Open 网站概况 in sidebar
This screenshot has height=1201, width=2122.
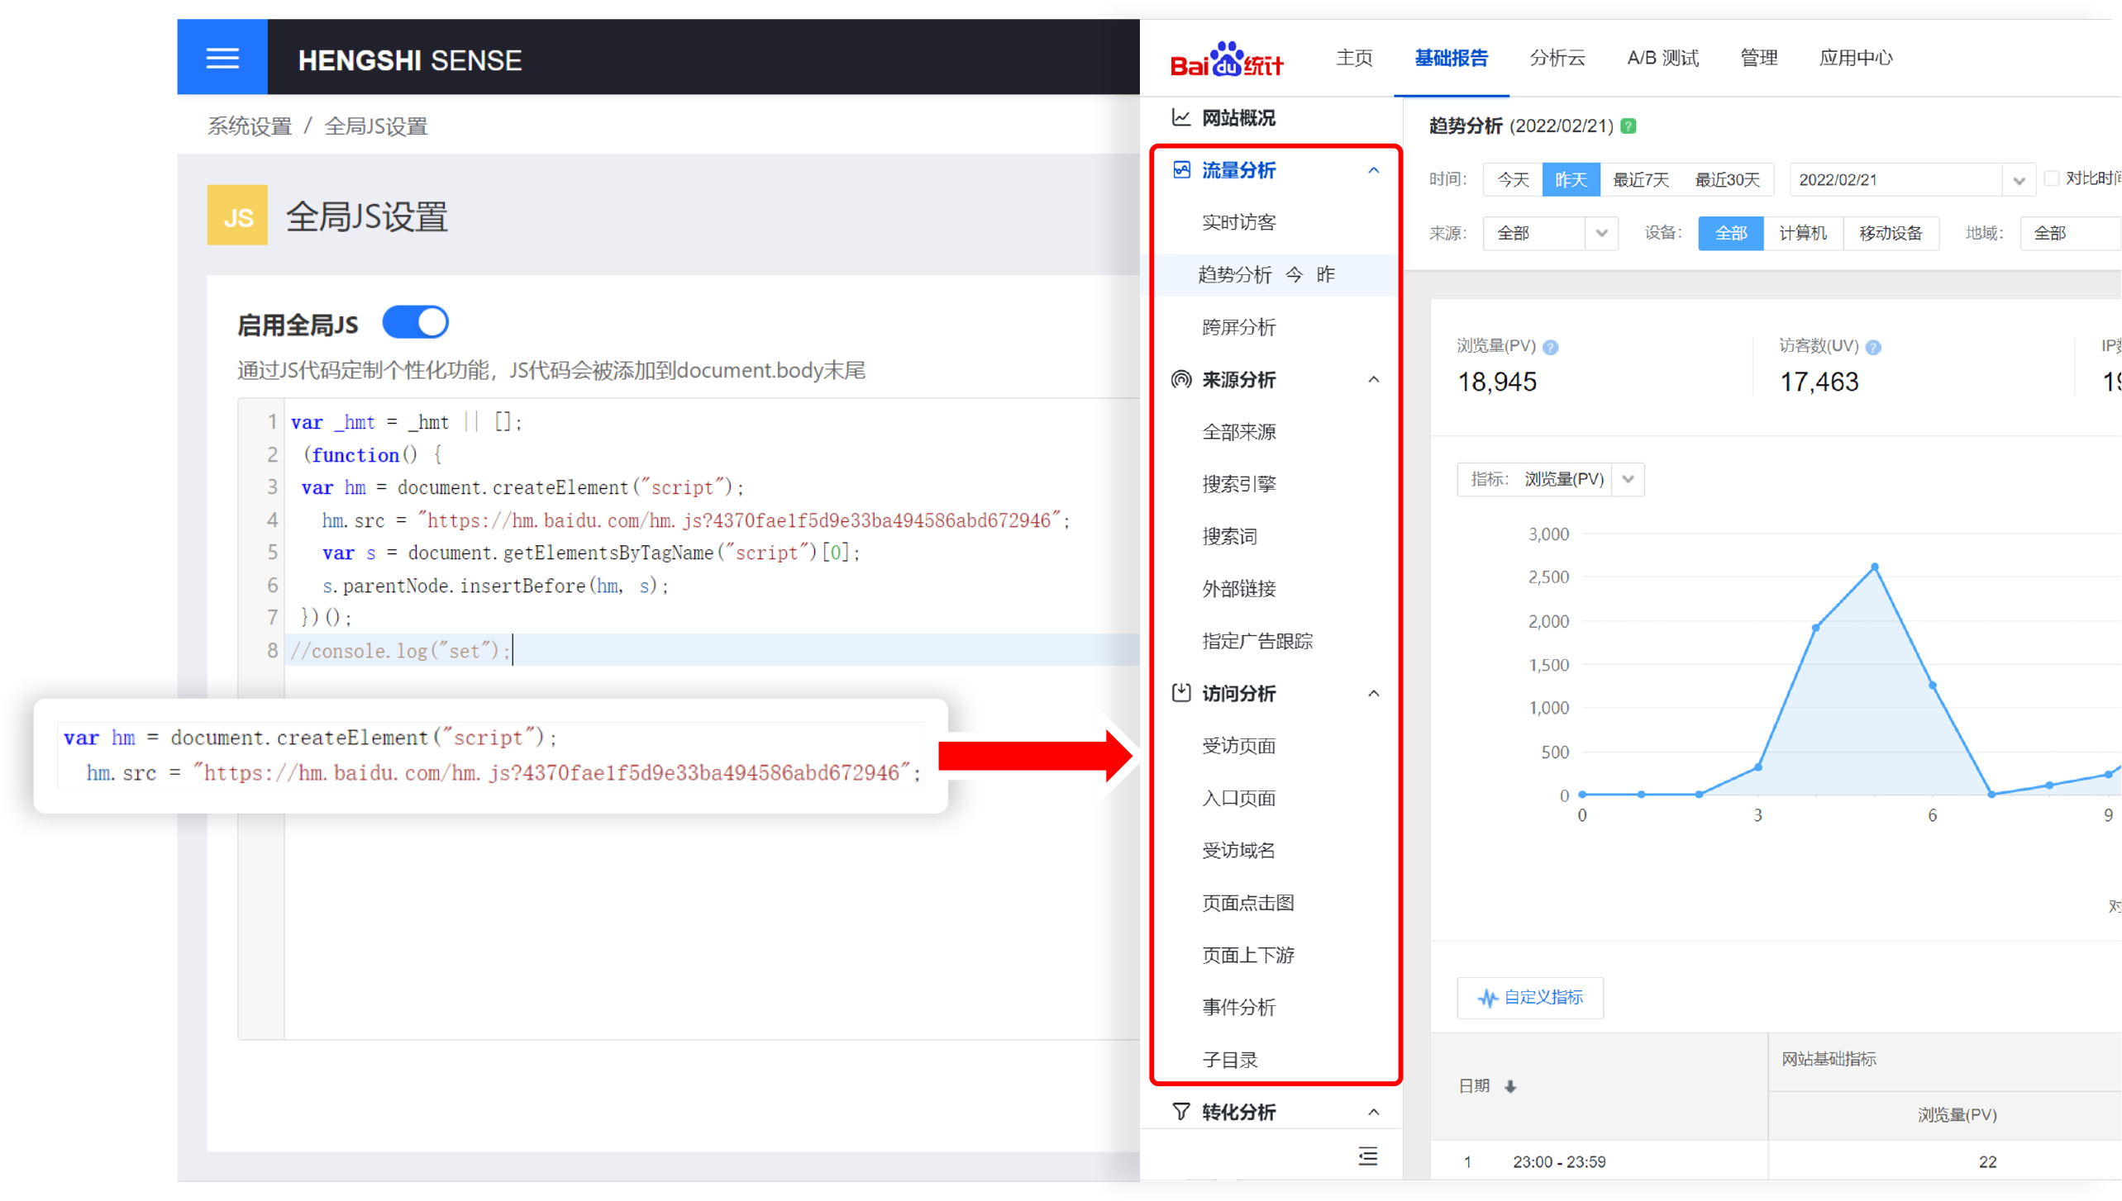pyautogui.click(x=1237, y=117)
